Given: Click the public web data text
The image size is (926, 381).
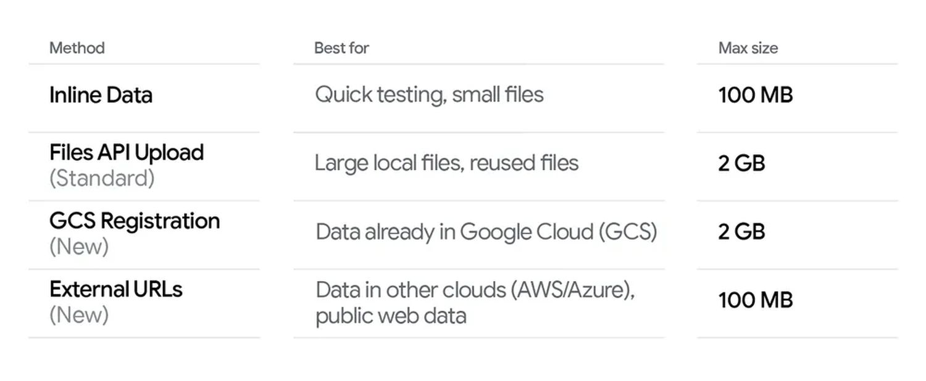Looking at the screenshot, I should click(391, 316).
